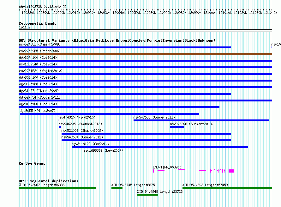Click the dgv308n100 (Coe2014) label

(38, 77)
